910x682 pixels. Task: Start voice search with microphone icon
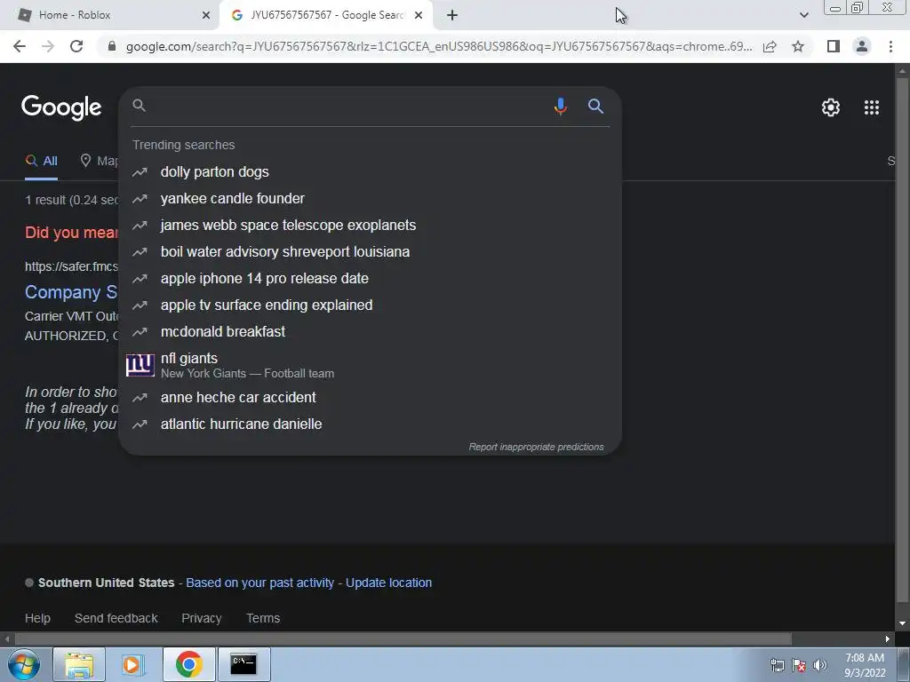560,107
